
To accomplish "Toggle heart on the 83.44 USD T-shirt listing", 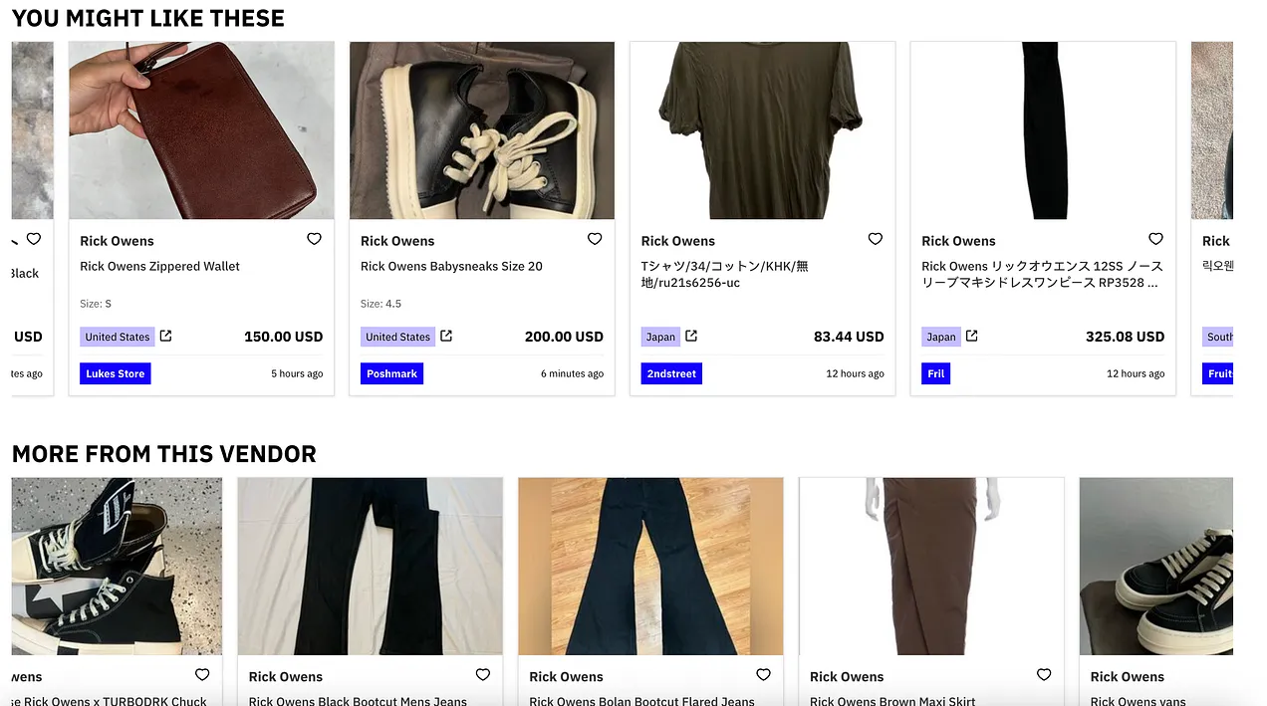I will coord(876,239).
